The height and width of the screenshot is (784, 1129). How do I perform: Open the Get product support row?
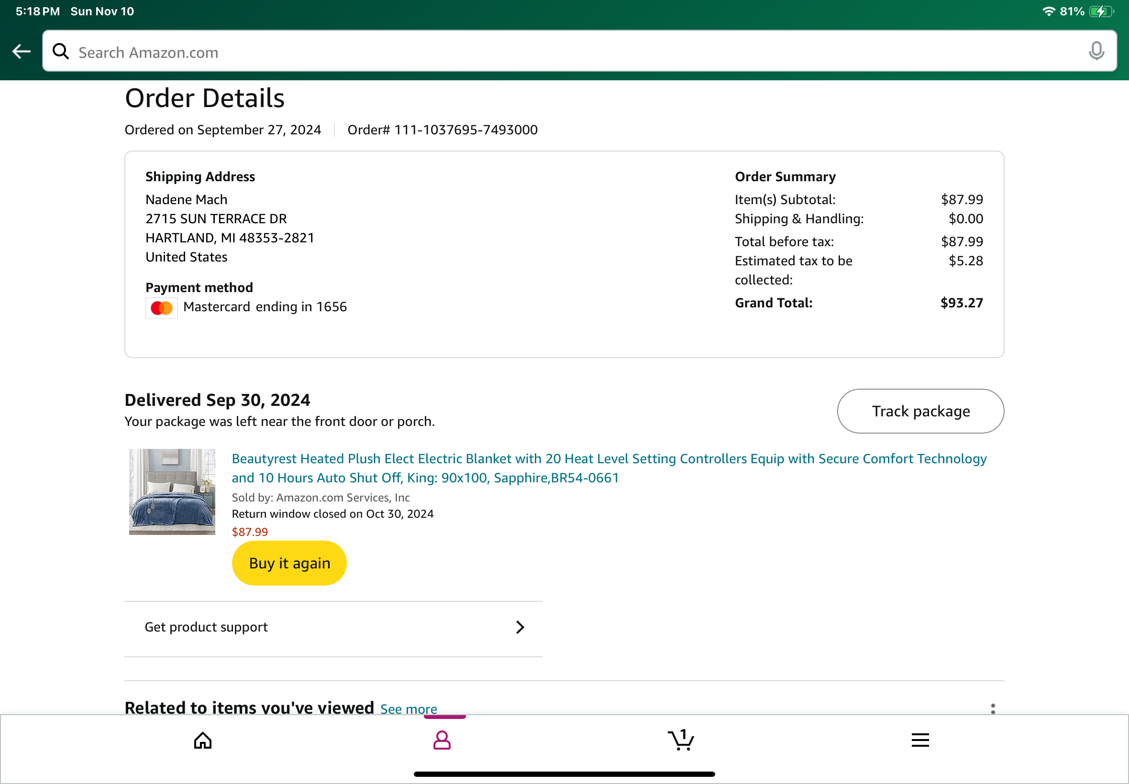333,627
